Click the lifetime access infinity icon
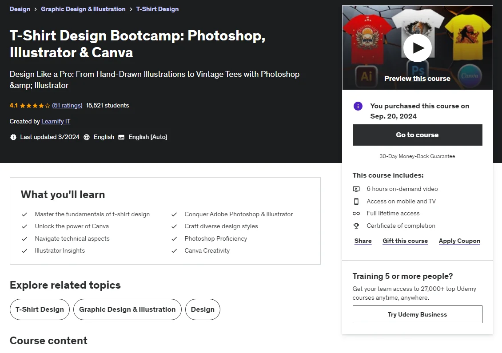 356,214
